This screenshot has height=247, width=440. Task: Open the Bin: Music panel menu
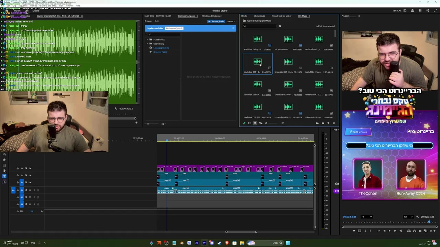pyautogui.click(x=309, y=16)
